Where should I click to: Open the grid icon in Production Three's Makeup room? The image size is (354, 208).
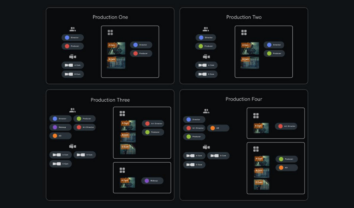[122, 170]
